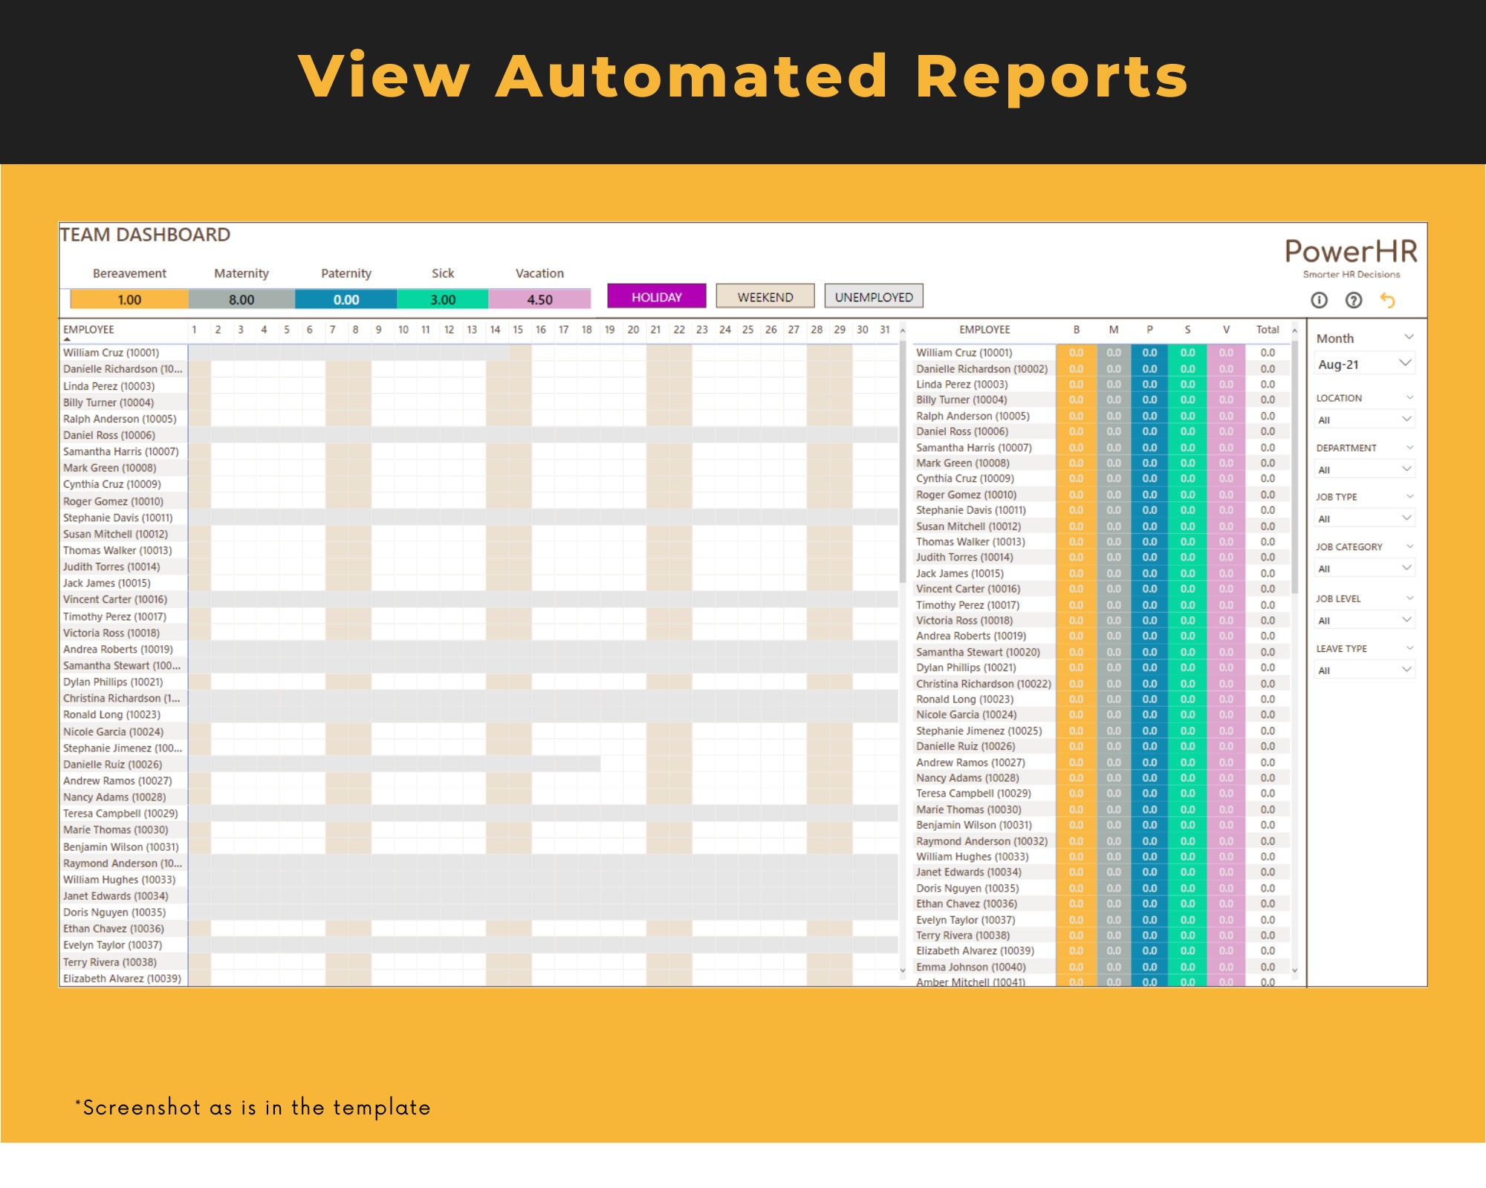The height and width of the screenshot is (1188, 1486).
Task: Click the Sick label above the legend
Action: pos(441,273)
